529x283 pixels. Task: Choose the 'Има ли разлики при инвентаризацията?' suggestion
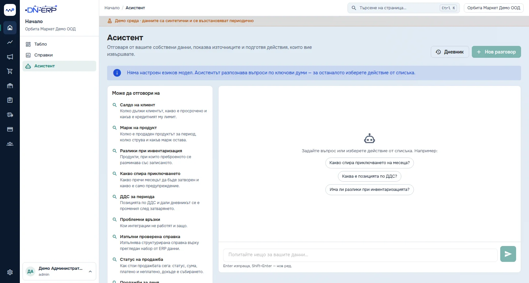point(370,190)
